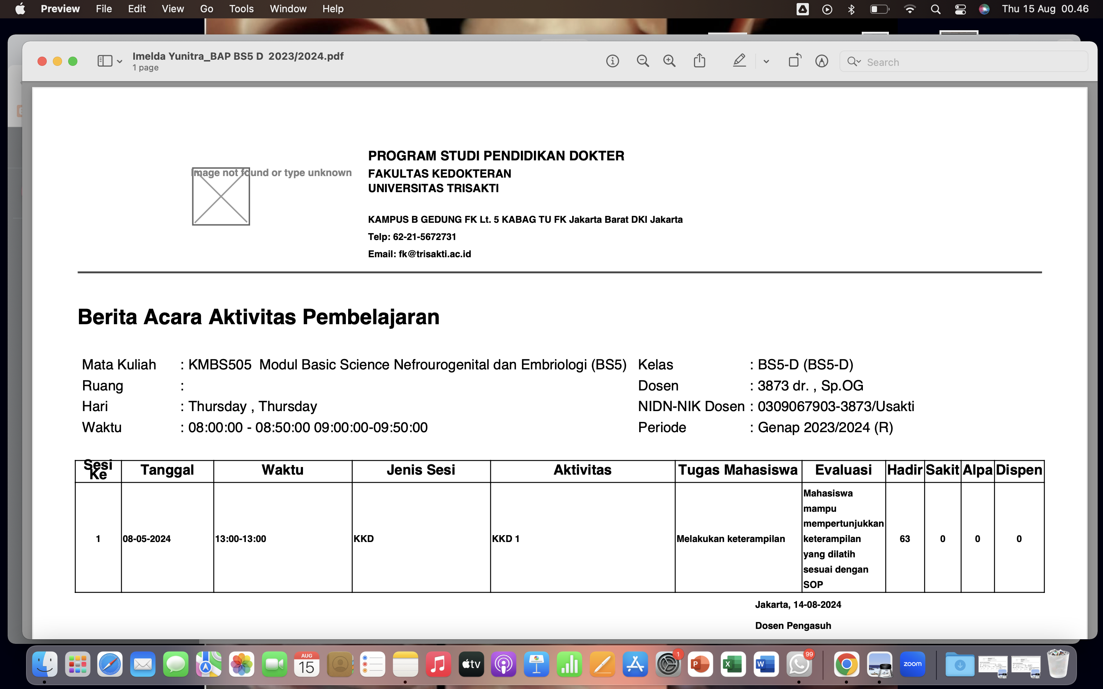Click the Bluetooth status icon
Viewport: 1103px width, 689px height.
[x=851, y=9]
